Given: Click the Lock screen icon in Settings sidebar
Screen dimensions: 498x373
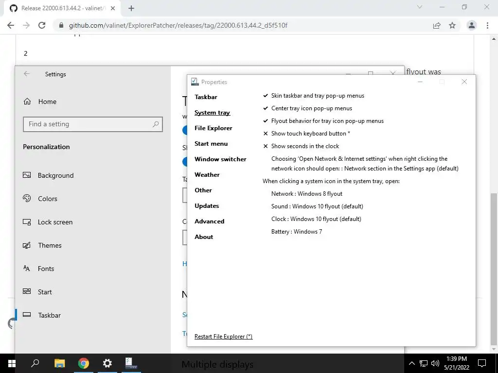Looking at the screenshot, I should (27, 221).
